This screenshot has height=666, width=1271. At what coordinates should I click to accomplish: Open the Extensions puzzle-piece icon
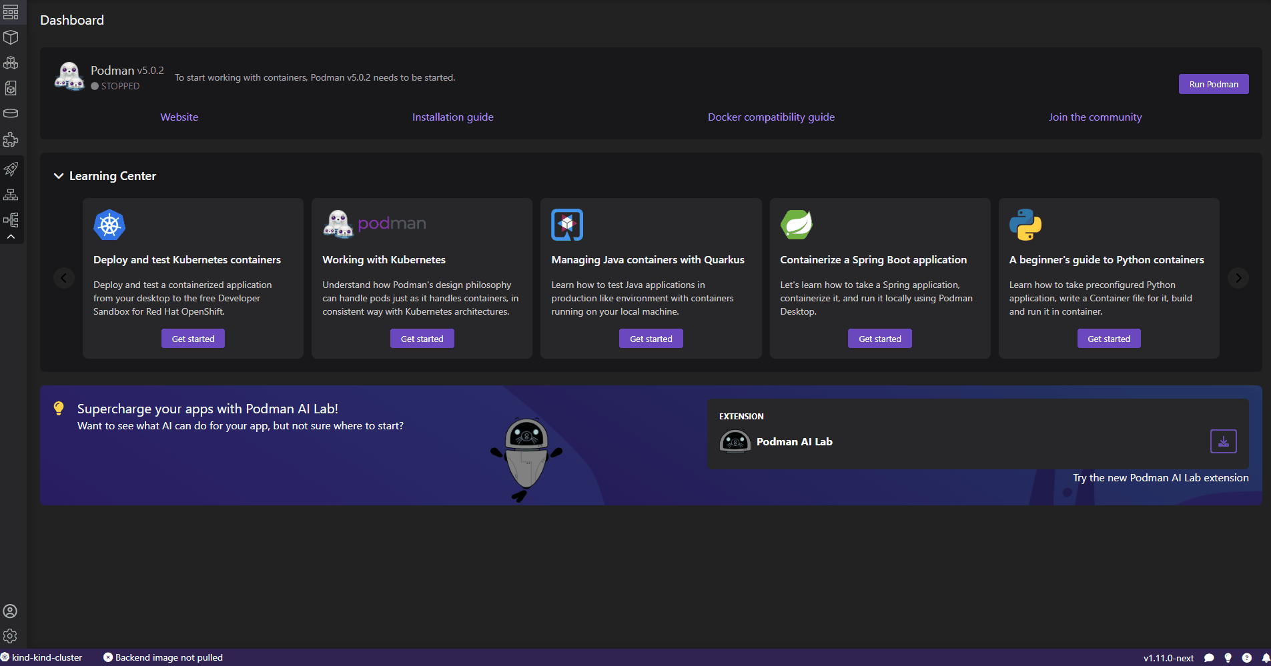pyautogui.click(x=11, y=139)
